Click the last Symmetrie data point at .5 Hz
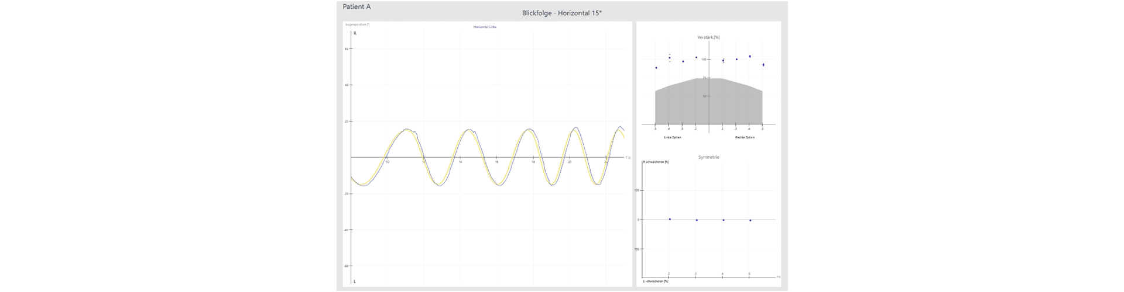The width and height of the screenshot is (1124, 292). 750,220
